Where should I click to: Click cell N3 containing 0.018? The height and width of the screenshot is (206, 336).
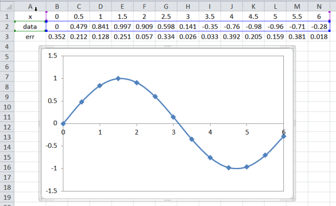pos(319,36)
